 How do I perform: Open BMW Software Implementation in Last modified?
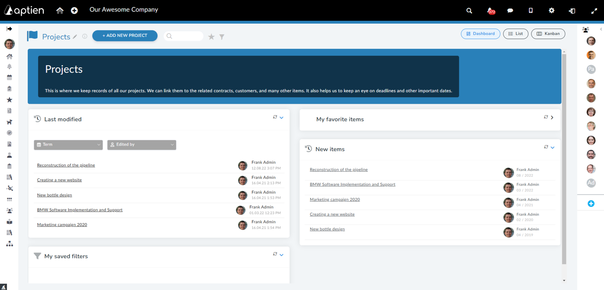(80, 210)
